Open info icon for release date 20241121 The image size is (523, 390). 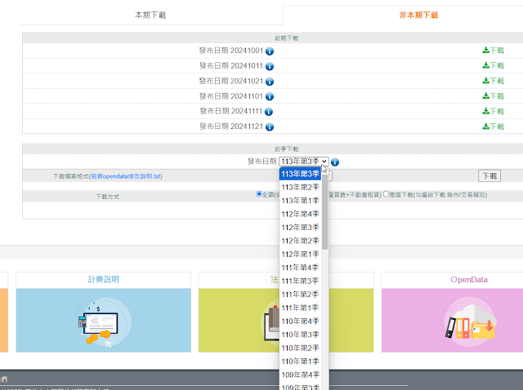270,127
